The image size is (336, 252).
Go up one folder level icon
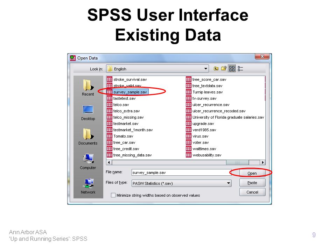[216, 69]
